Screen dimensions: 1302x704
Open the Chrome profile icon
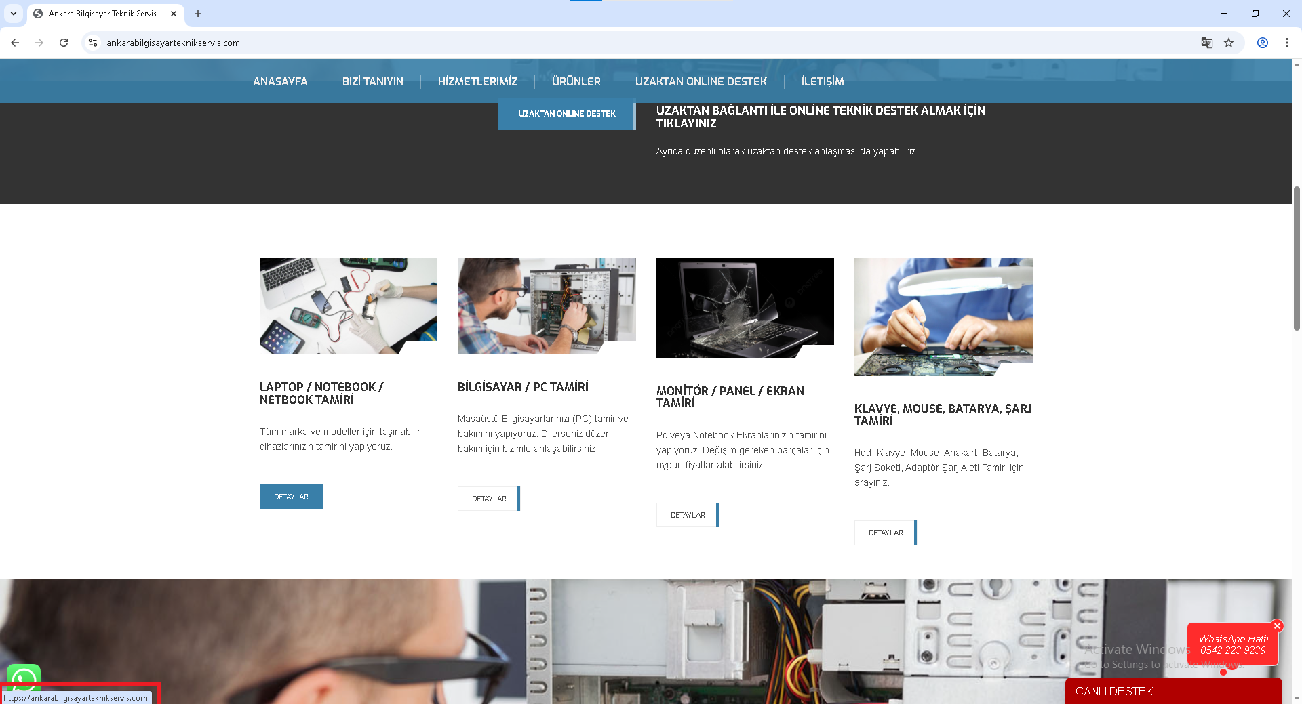tap(1263, 43)
